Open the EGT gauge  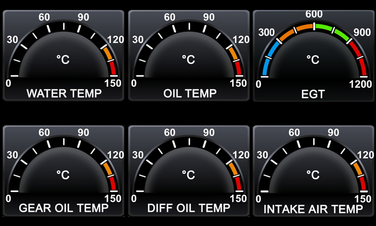pyautogui.click(x=313, y=56)
